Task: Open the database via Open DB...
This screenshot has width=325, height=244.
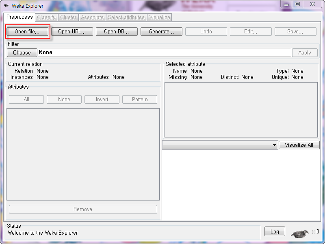Action: [x=117, y=32]
